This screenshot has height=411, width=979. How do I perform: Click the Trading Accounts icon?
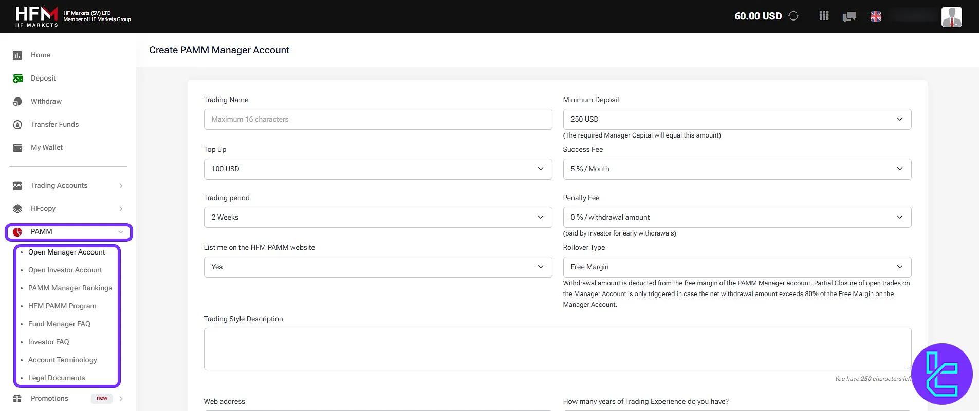tap(17, 186)
